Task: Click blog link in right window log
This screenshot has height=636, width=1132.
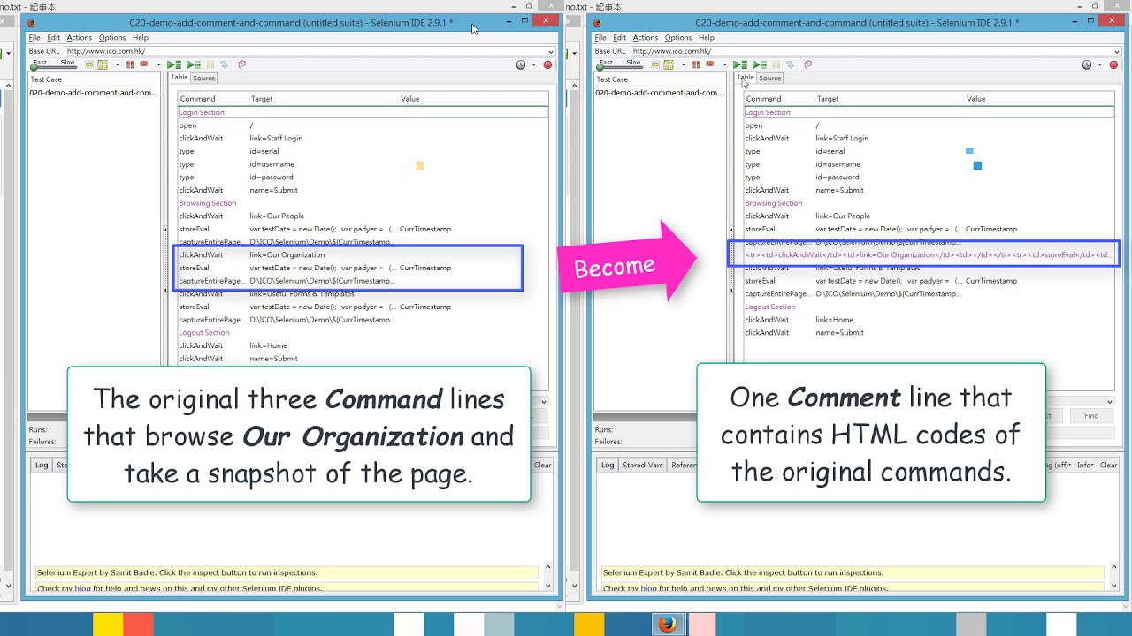Action: pos(648,587)
